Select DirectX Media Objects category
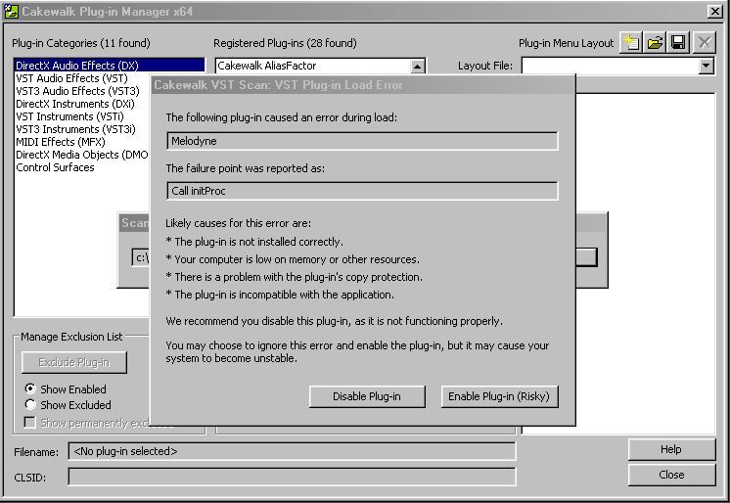The width and height of the screenshot is (730, 503). (x=82, y=155)
